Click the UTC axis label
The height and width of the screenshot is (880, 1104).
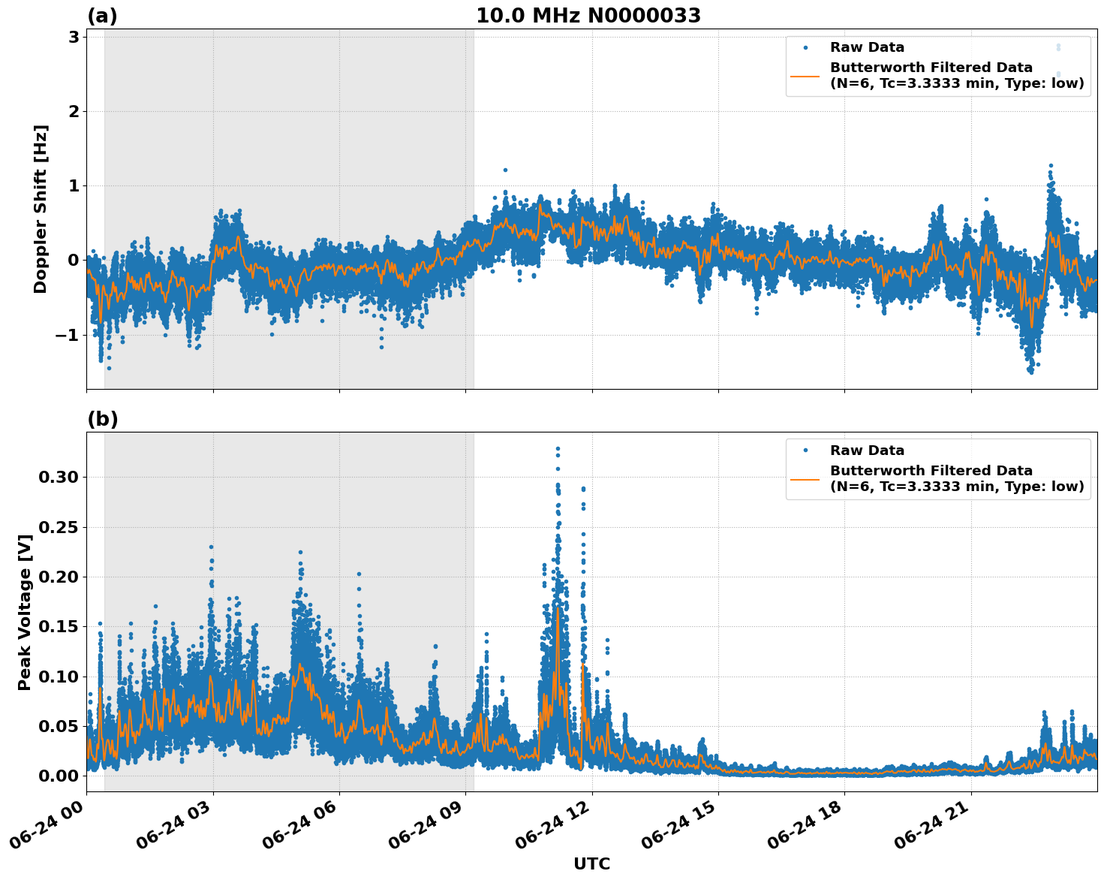tap(591, 864)
